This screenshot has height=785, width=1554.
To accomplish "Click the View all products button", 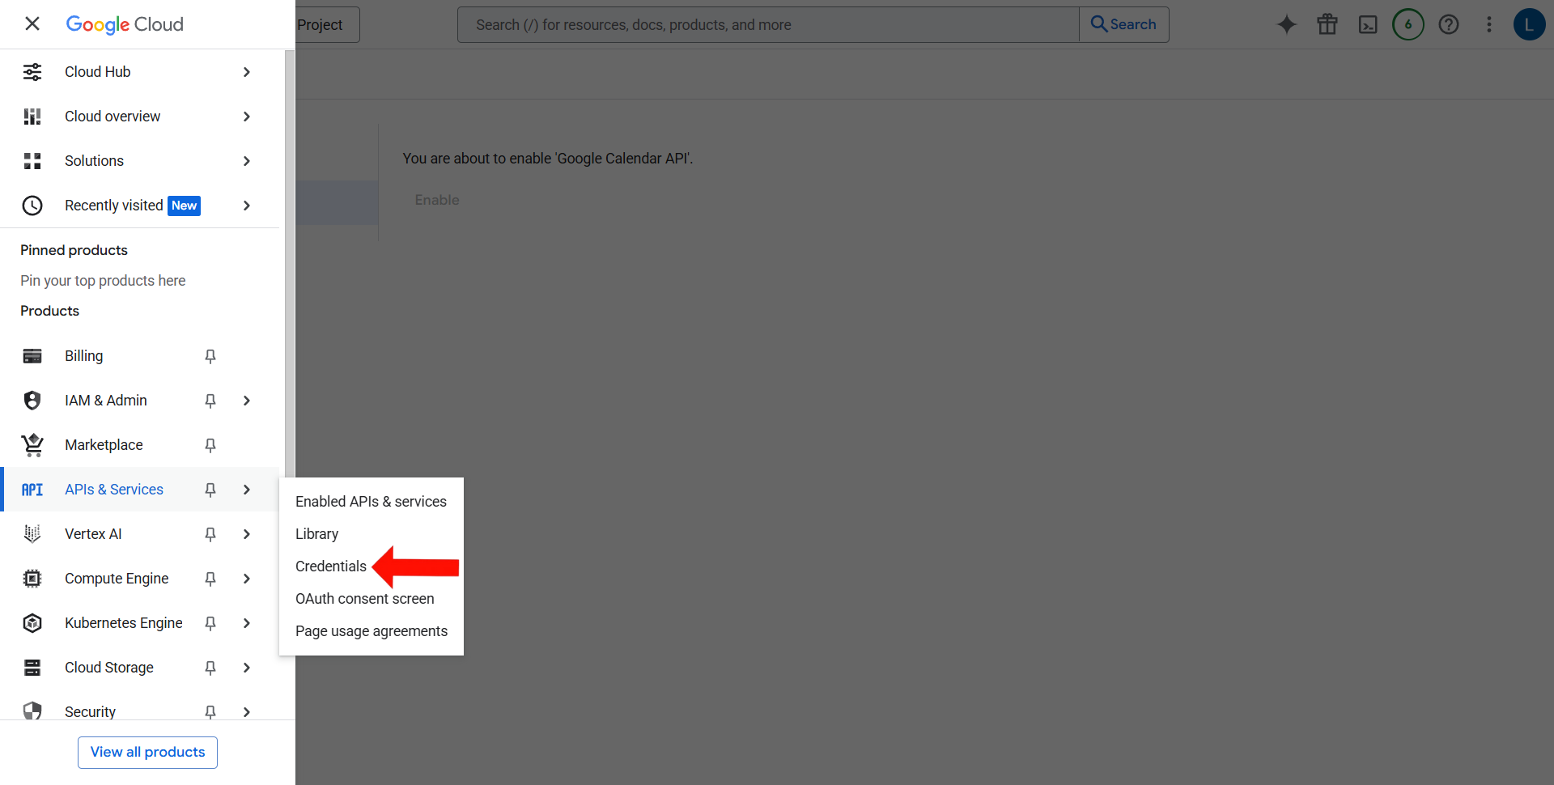I will 147,752.
